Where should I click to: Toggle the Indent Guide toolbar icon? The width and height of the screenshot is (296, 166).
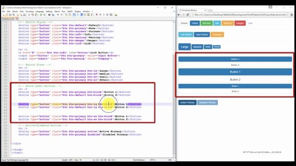(81, 15)
